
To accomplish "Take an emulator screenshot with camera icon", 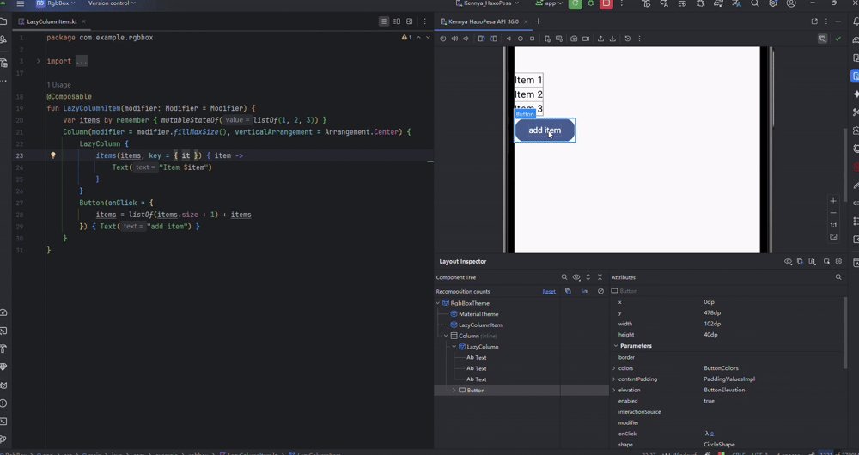I will pyautogui.click(x=574, y=39).
